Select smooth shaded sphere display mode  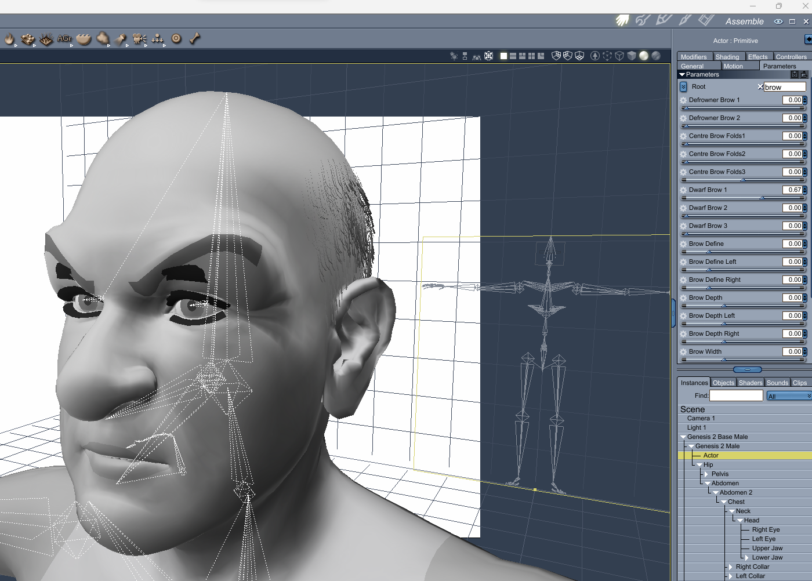[644, 56]
